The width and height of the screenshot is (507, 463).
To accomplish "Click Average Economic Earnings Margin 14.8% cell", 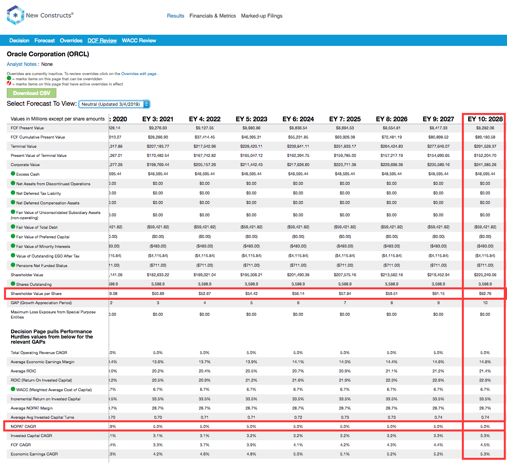I will [x=485, y=362].
